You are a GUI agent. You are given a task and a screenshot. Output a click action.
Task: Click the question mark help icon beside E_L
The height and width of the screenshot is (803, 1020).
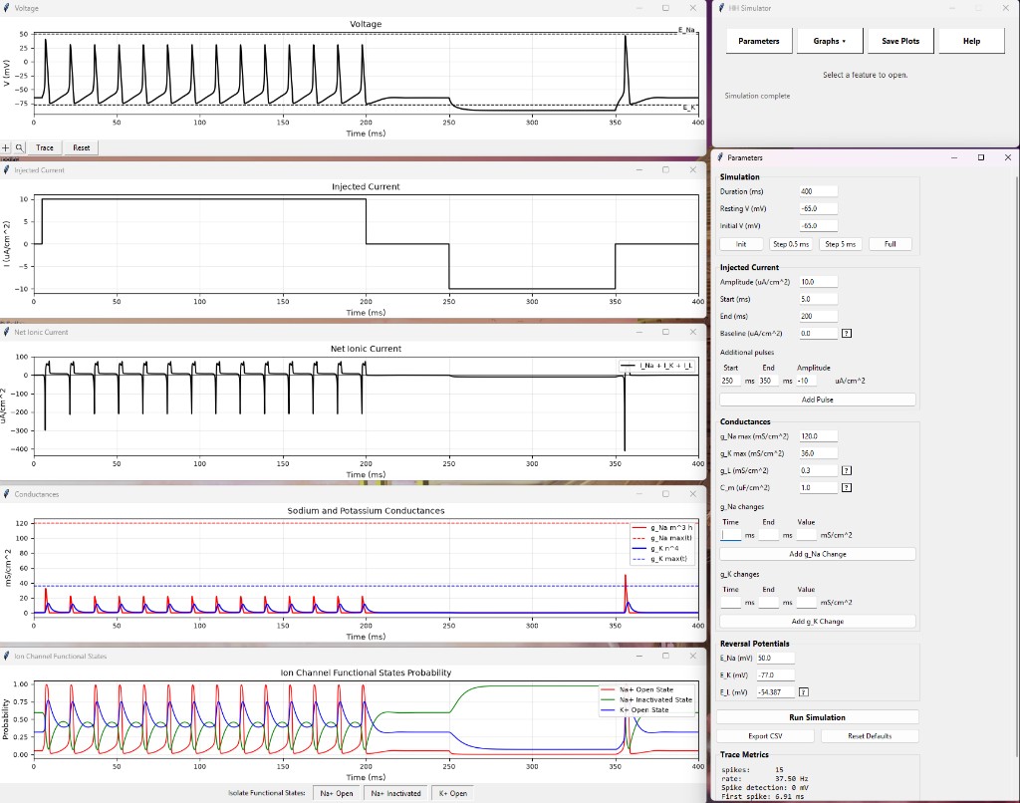tap(804, 692)
